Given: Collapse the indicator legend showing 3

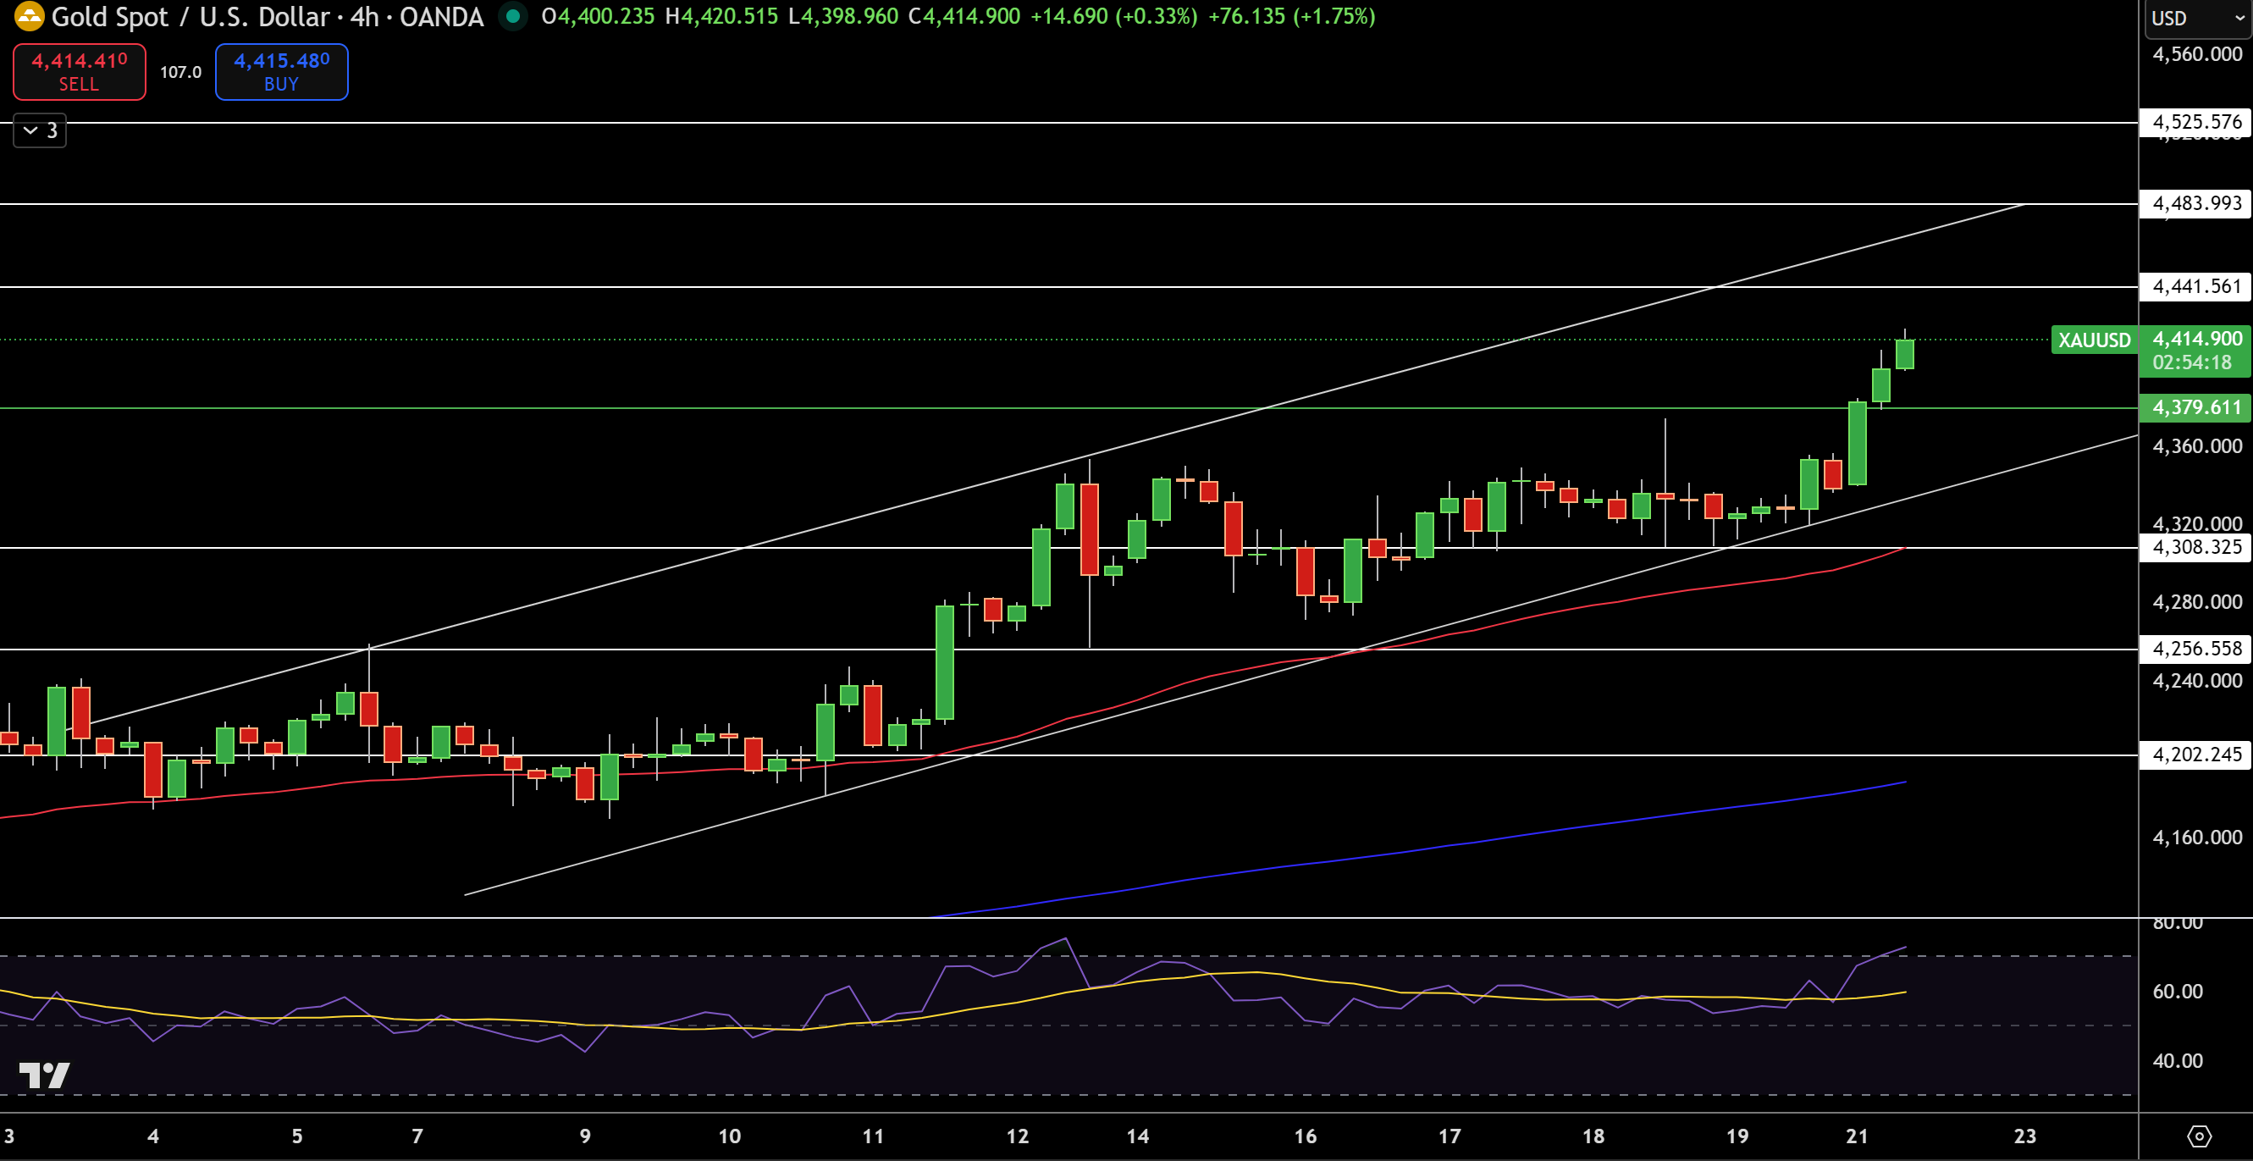Looking at the screenshot, I should [41, 130].
